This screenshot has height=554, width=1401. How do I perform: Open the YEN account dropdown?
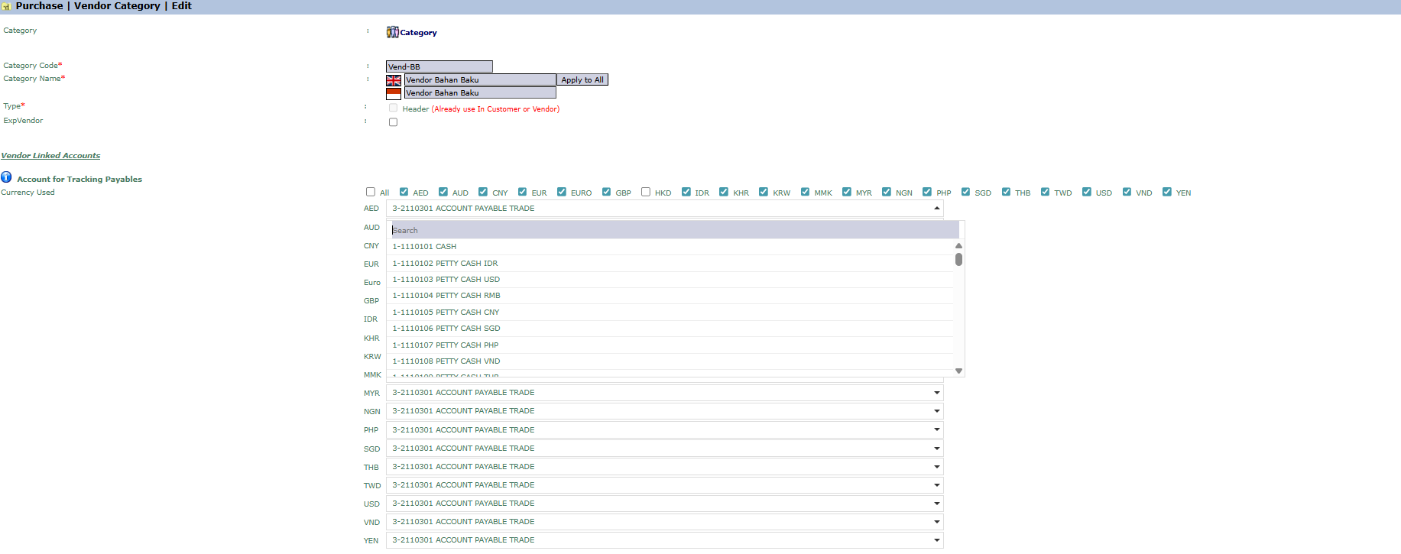[x=664, y=540]
